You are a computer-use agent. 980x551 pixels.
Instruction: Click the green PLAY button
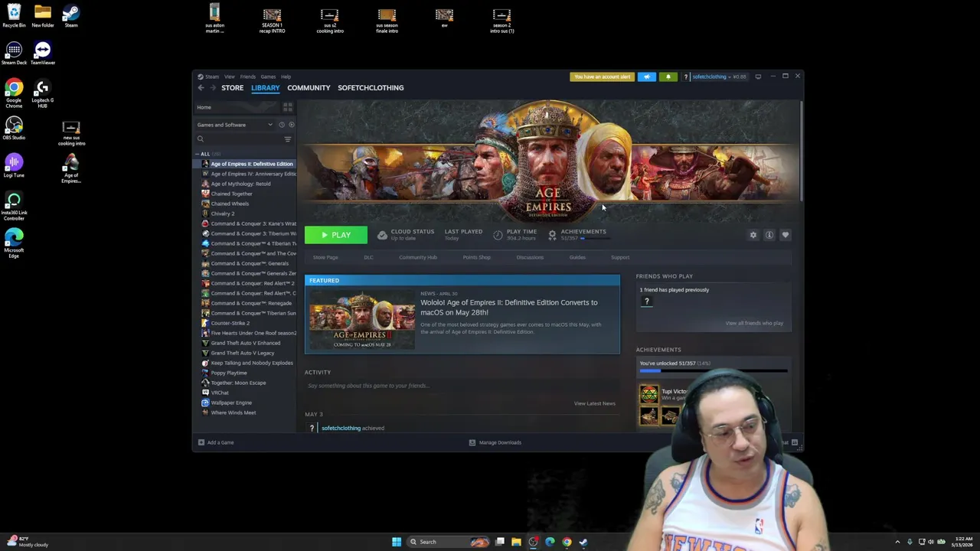pos(335,235)
